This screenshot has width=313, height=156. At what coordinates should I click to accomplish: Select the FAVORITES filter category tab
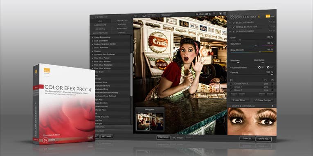[122, 20]
